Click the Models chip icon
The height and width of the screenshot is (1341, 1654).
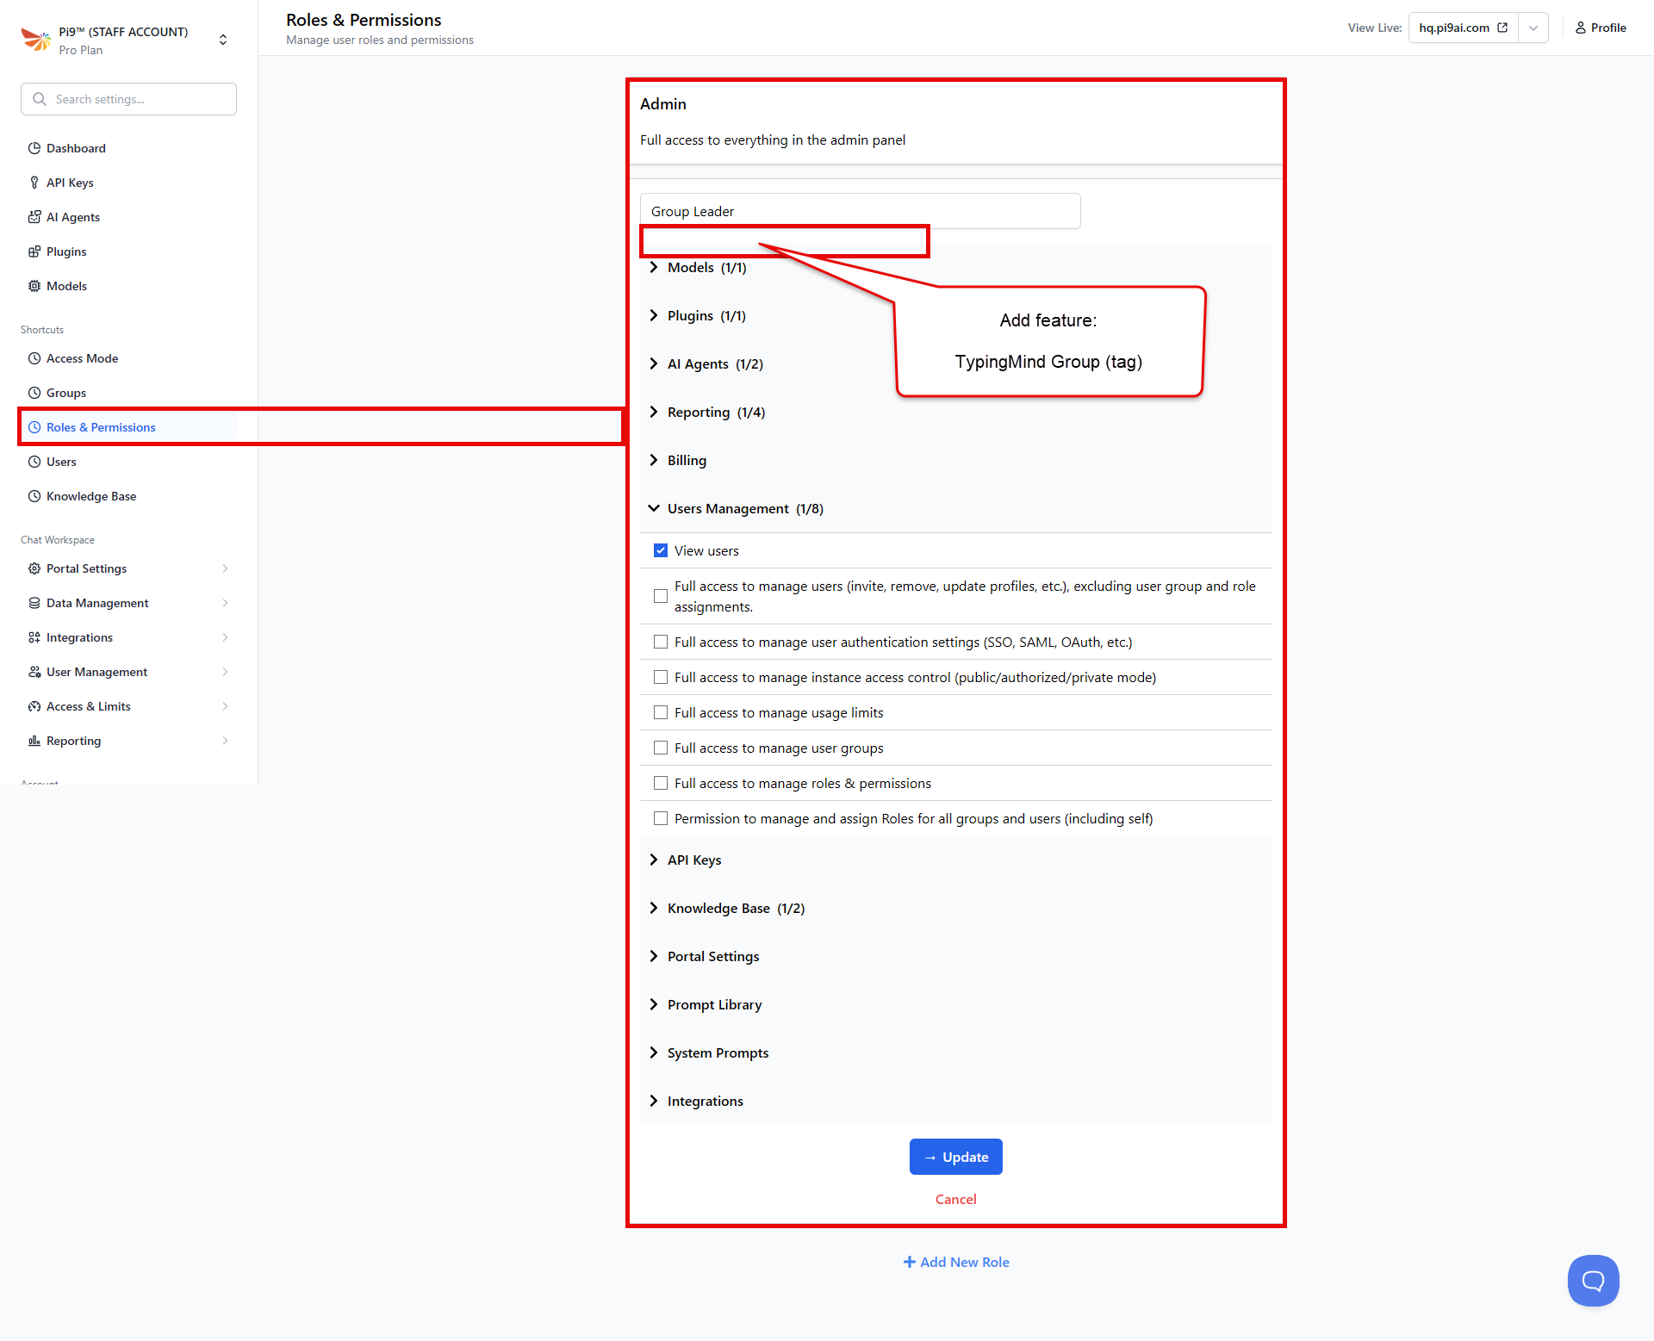[34, 286]
